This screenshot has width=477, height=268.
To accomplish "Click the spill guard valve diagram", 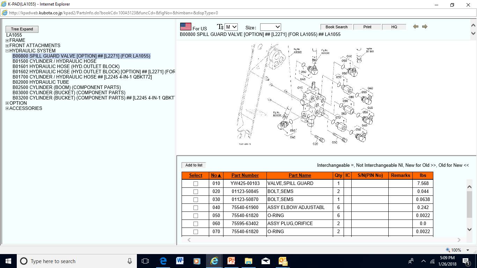I will [306, 95].
